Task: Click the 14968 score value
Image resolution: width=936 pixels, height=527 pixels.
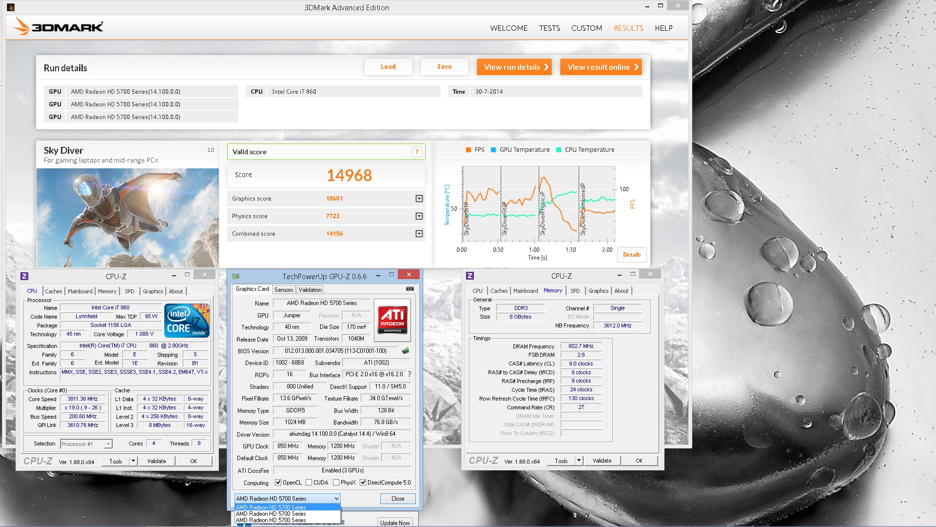Action: tap(349, 175)
